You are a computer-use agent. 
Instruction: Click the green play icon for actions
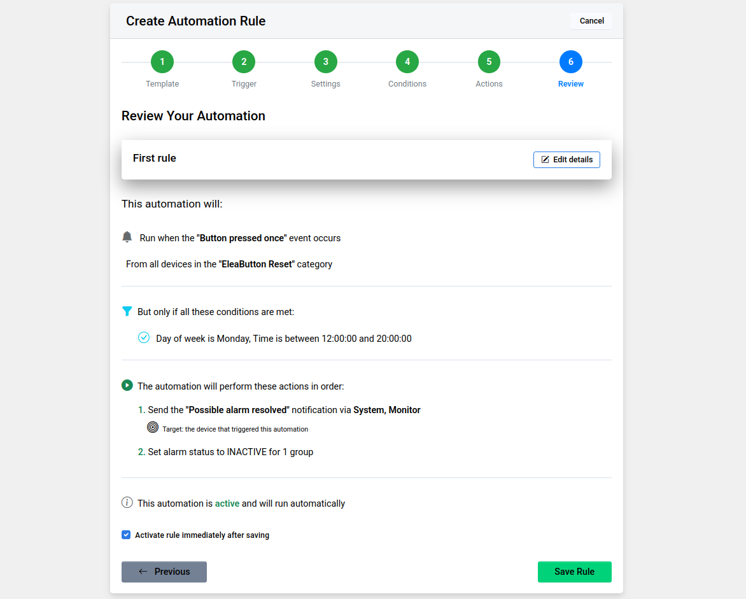[127, 385]
